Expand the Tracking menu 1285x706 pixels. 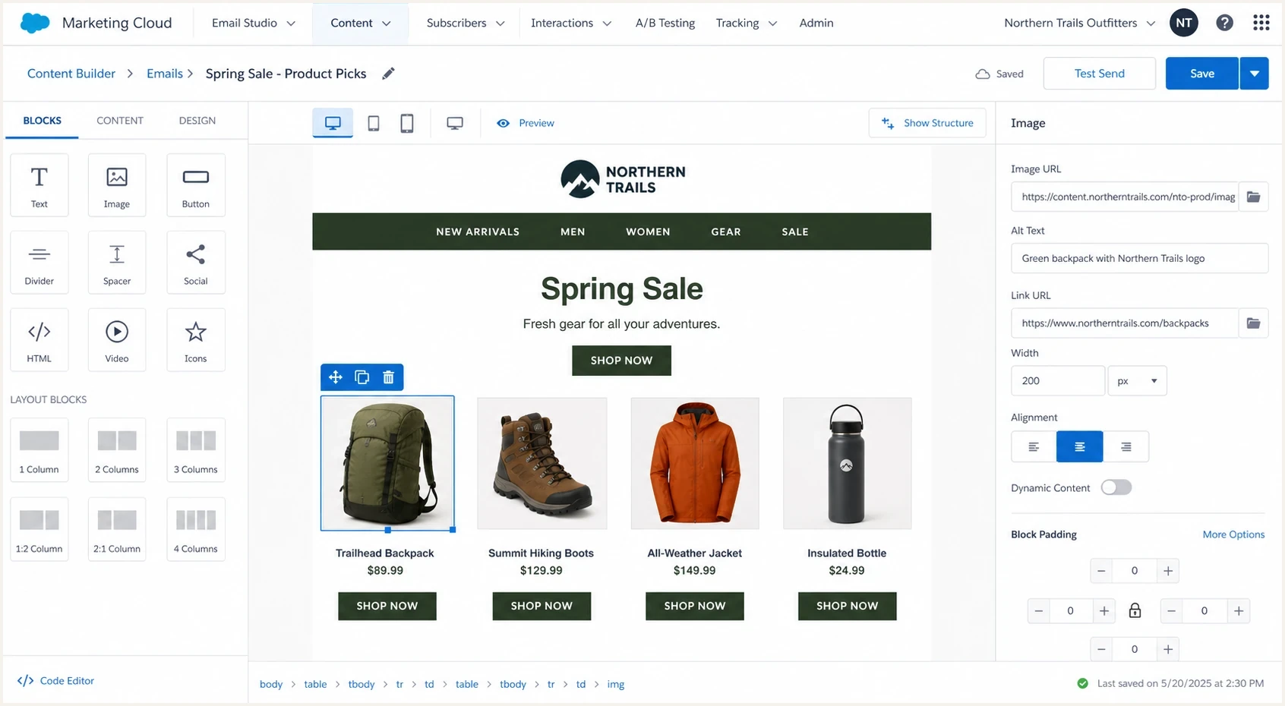pos(747,23)
